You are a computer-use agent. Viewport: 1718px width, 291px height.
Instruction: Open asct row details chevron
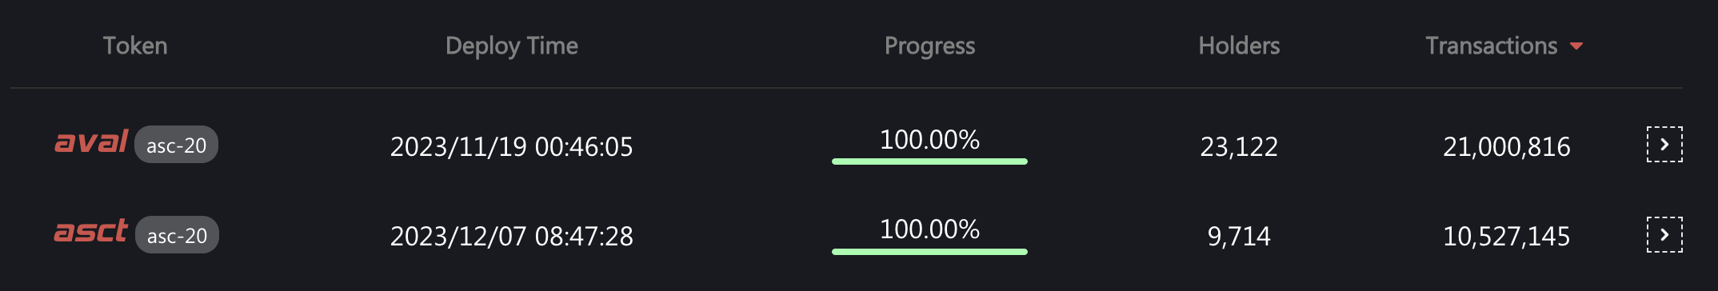pos(1664,235)
